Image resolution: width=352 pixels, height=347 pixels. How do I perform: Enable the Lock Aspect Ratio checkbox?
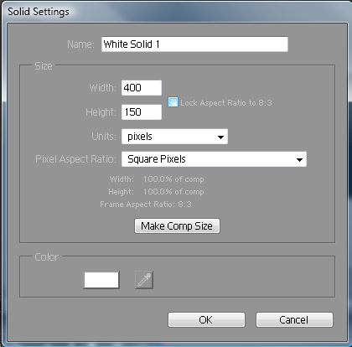[173, 102]
